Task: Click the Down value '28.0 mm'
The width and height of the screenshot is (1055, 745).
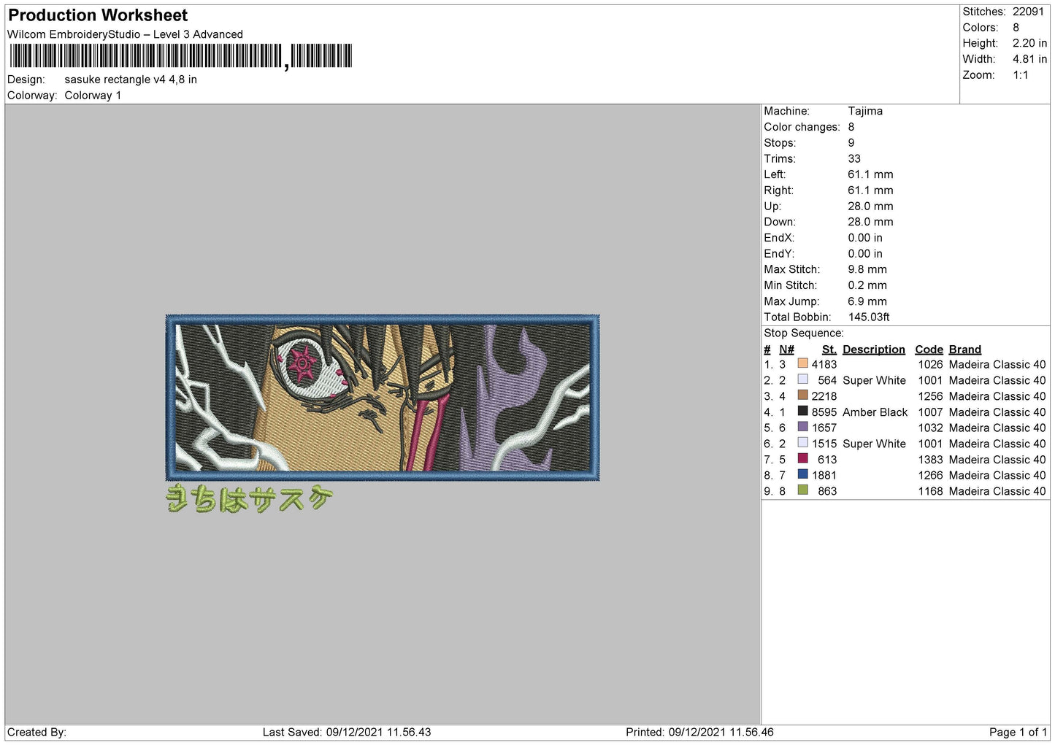Action: [x=870, y=222]
